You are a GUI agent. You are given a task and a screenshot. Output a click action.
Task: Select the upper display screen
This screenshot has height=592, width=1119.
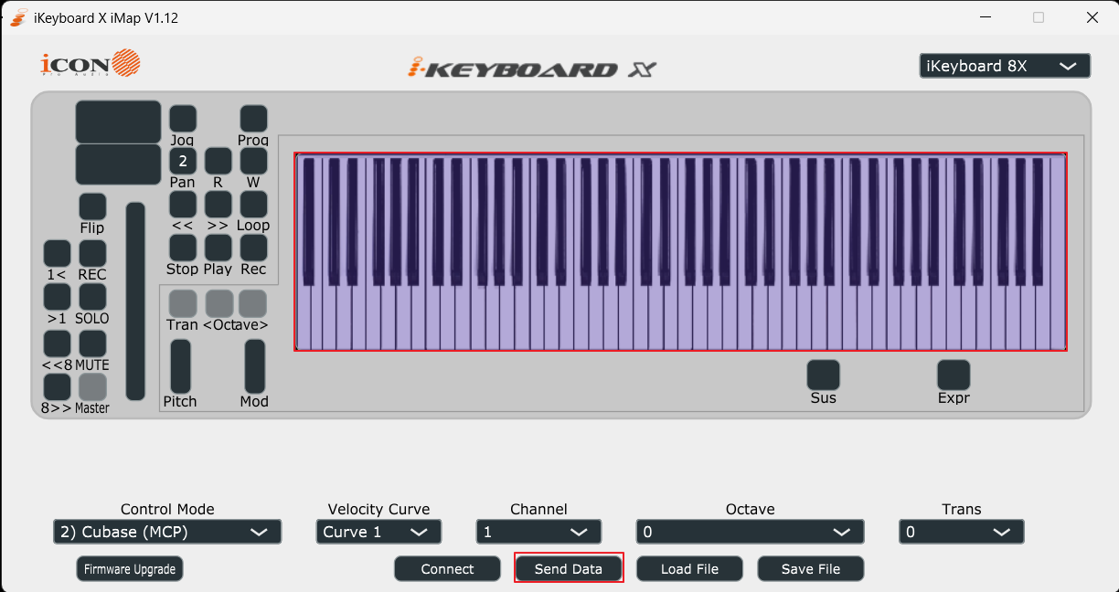click(x=118, y=122)
